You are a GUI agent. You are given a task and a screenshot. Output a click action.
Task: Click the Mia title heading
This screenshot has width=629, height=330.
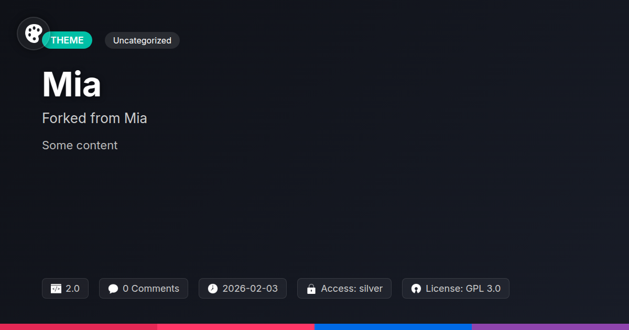71,84
